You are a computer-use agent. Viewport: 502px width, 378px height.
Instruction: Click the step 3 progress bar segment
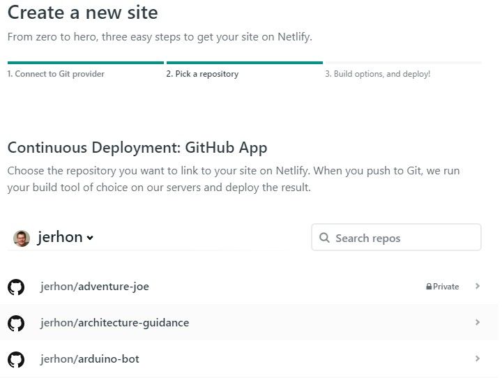click(x=404, y=63)
